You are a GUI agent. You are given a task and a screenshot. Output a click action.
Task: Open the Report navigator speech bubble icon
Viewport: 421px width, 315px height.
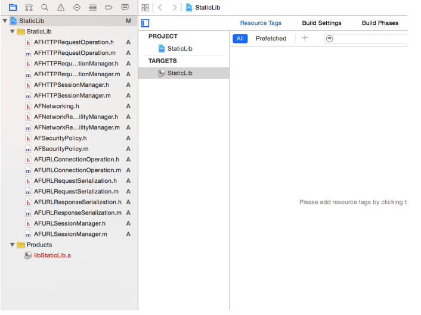point(125,8)
